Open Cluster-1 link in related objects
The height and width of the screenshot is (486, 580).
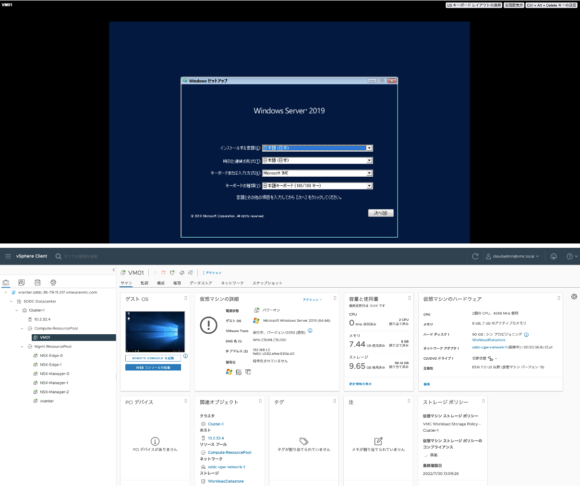[x=216, y=424]
